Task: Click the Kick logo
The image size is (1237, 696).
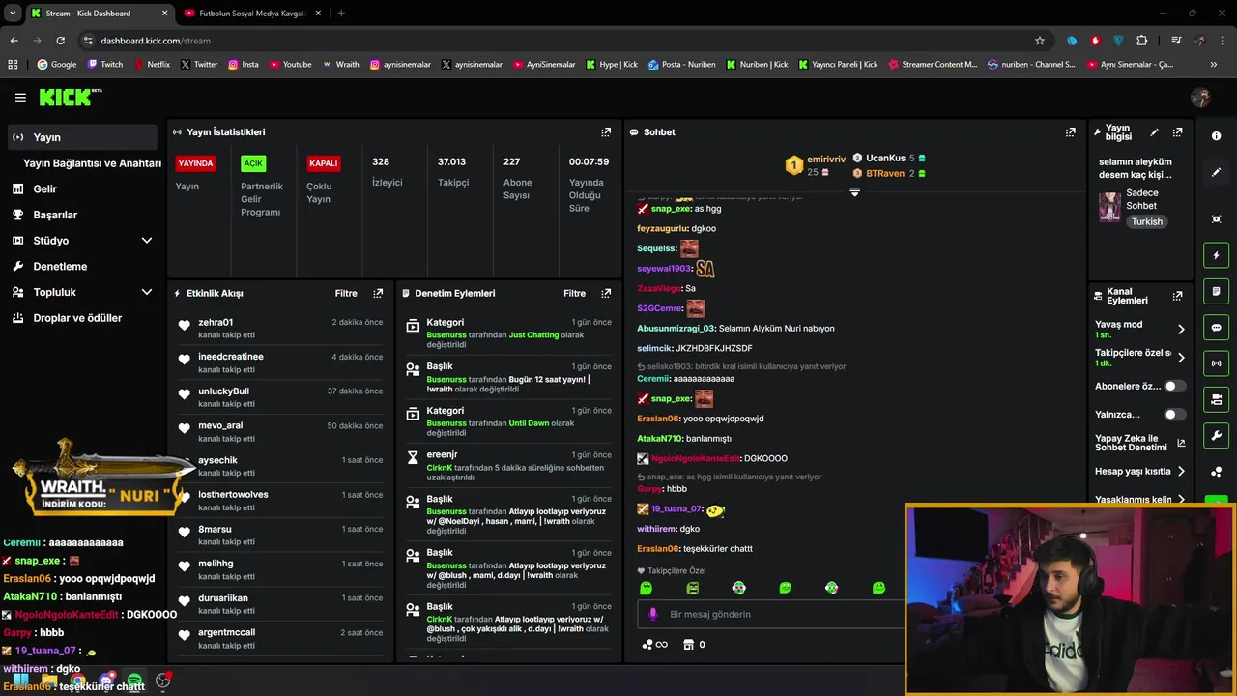Action: coord(70,97)
